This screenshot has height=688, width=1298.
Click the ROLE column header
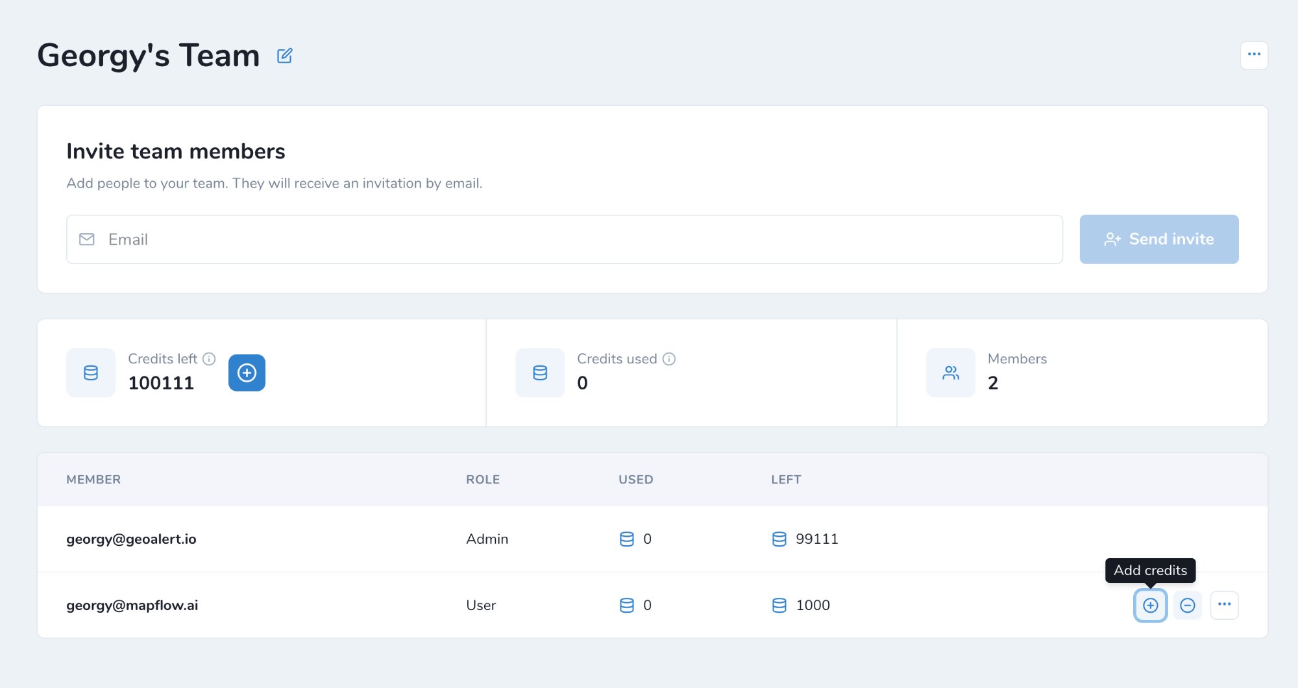(483, 480)
